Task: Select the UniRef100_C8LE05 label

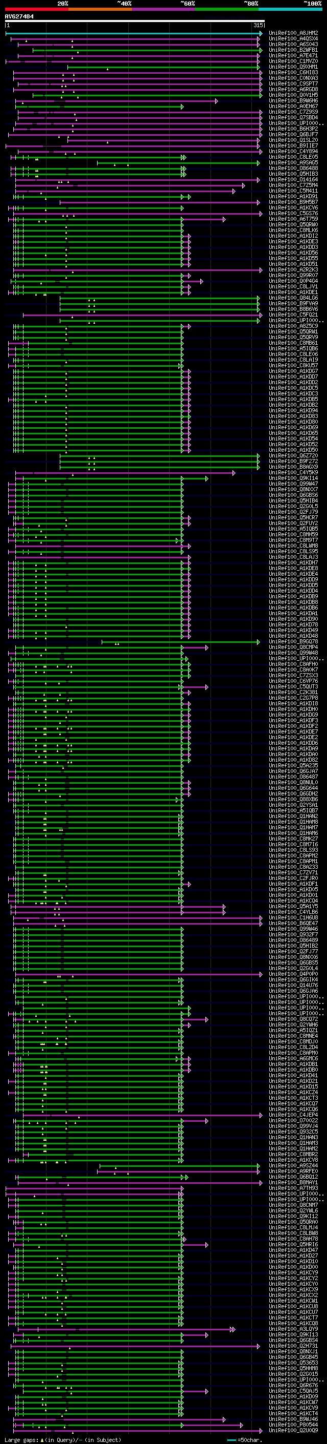Action: pyautogui.click(x=293, y=157)
